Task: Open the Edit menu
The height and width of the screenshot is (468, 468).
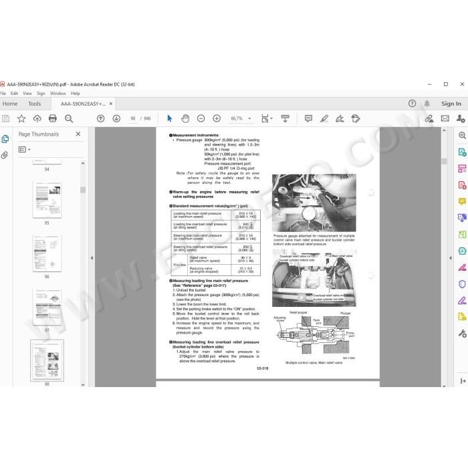Action: [14, 94]
